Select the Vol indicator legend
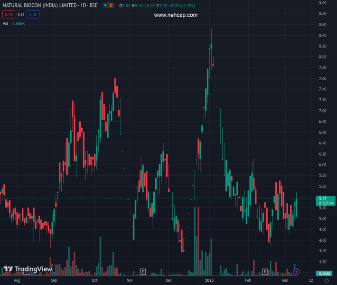 tap(5, 23)
